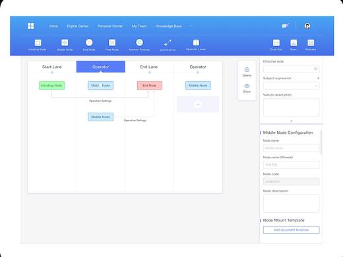Click the Effective date input field

[291, 69]
